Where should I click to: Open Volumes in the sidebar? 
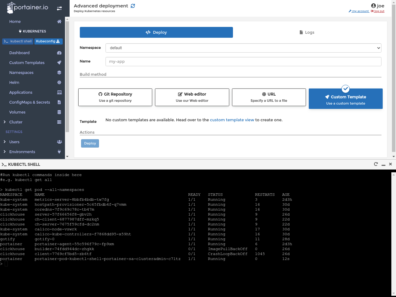point(17,112)
